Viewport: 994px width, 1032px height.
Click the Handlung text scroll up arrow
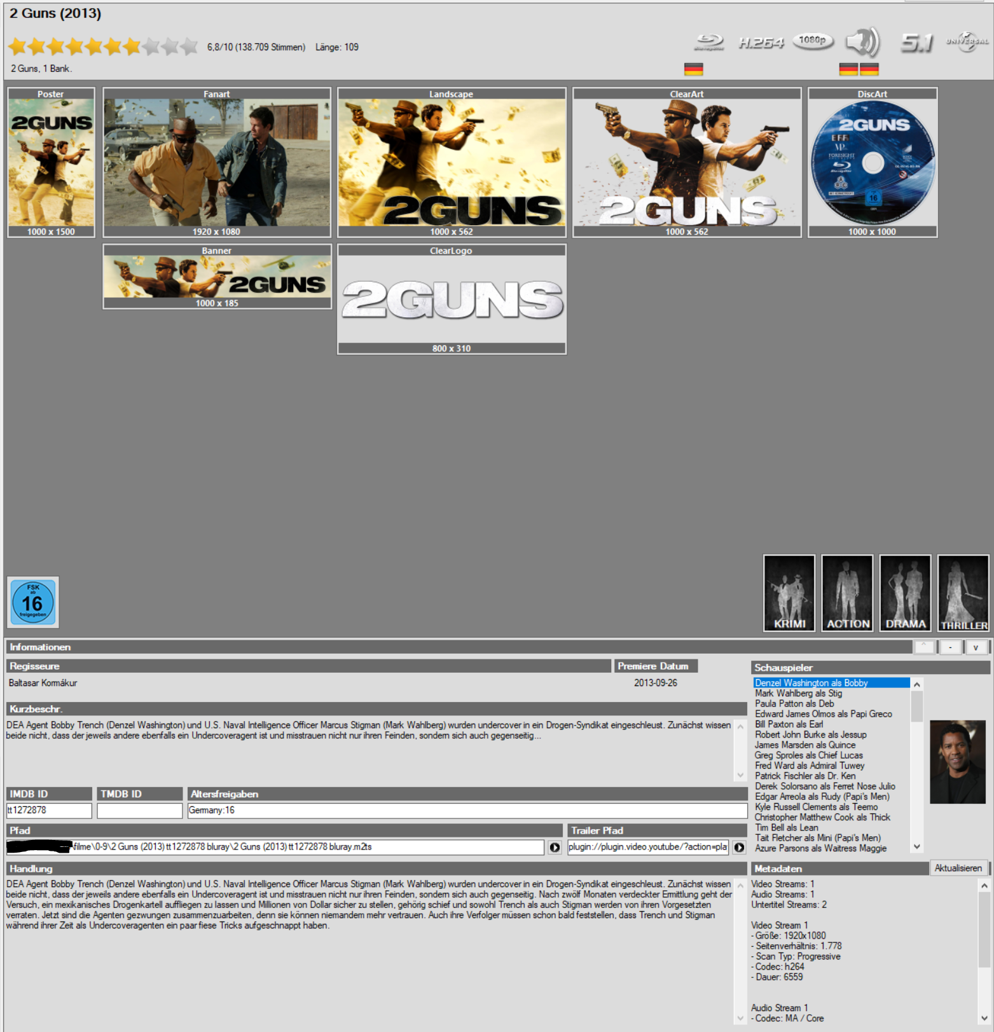(x=740, y=885)
